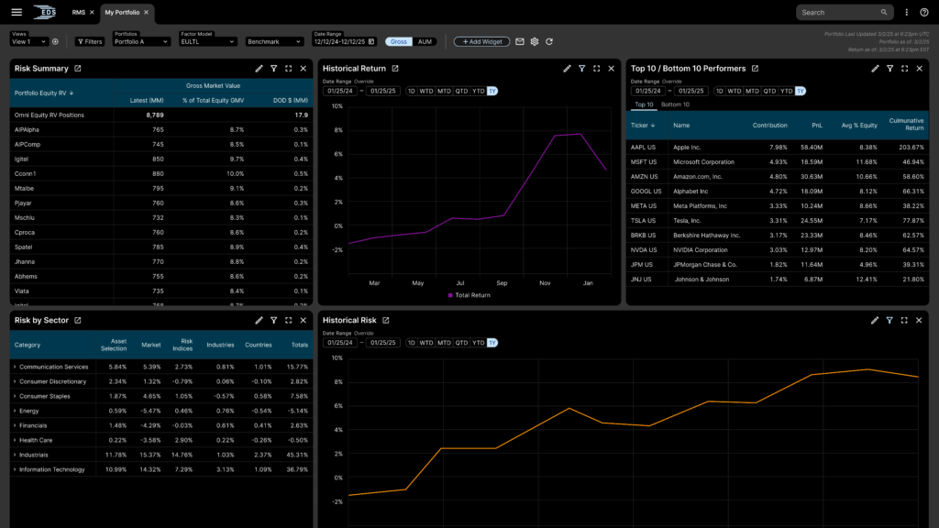
Task: Open the Views dropdown showing View 1
Action: pos(28,42)
